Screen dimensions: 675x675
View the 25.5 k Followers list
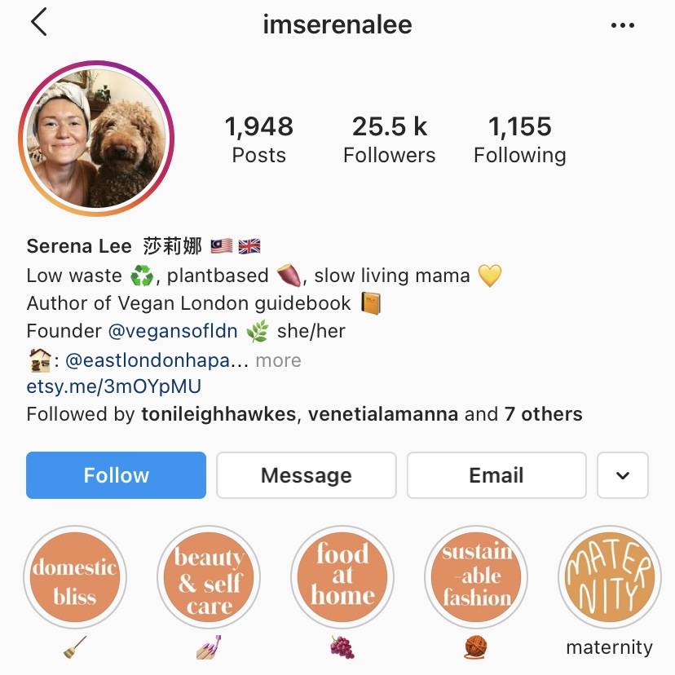[x=389, y=139]
